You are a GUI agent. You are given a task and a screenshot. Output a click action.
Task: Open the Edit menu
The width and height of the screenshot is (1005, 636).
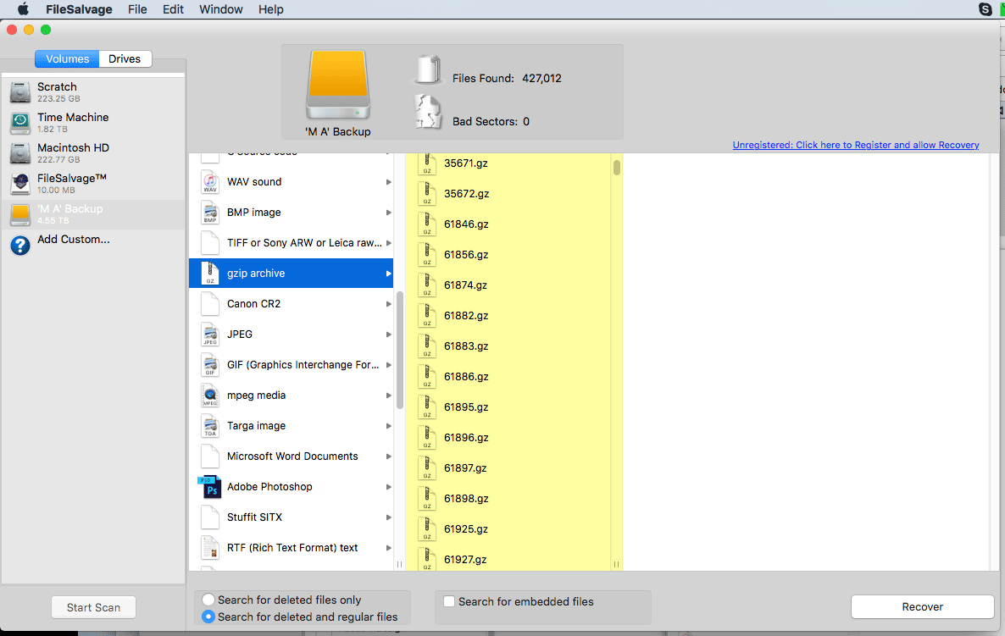[172, 9]
